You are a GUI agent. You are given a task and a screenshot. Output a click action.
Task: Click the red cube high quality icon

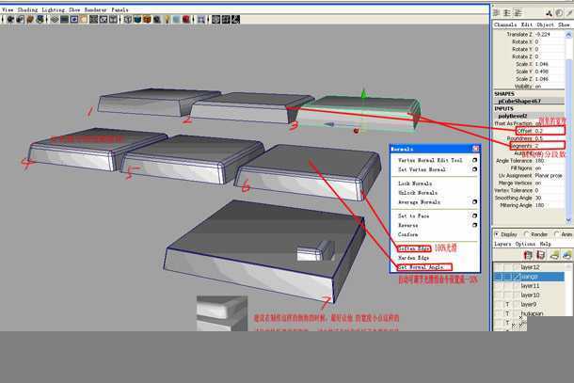[x=186, y=19]
